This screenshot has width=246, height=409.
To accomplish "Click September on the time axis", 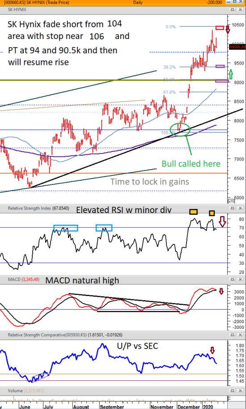I will tap(111, 407).
